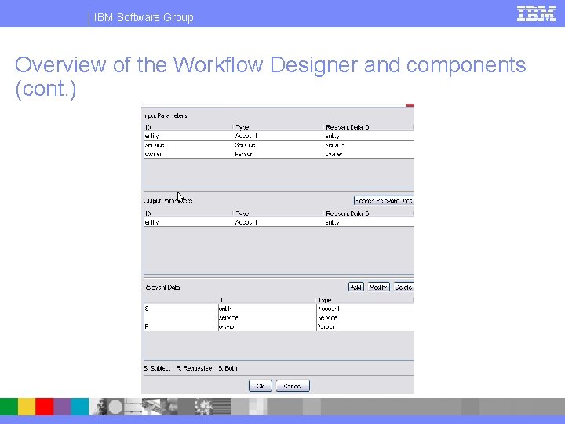
Task: Select the ID column header in Input Parameters
Action: click(x=188, y=127)
